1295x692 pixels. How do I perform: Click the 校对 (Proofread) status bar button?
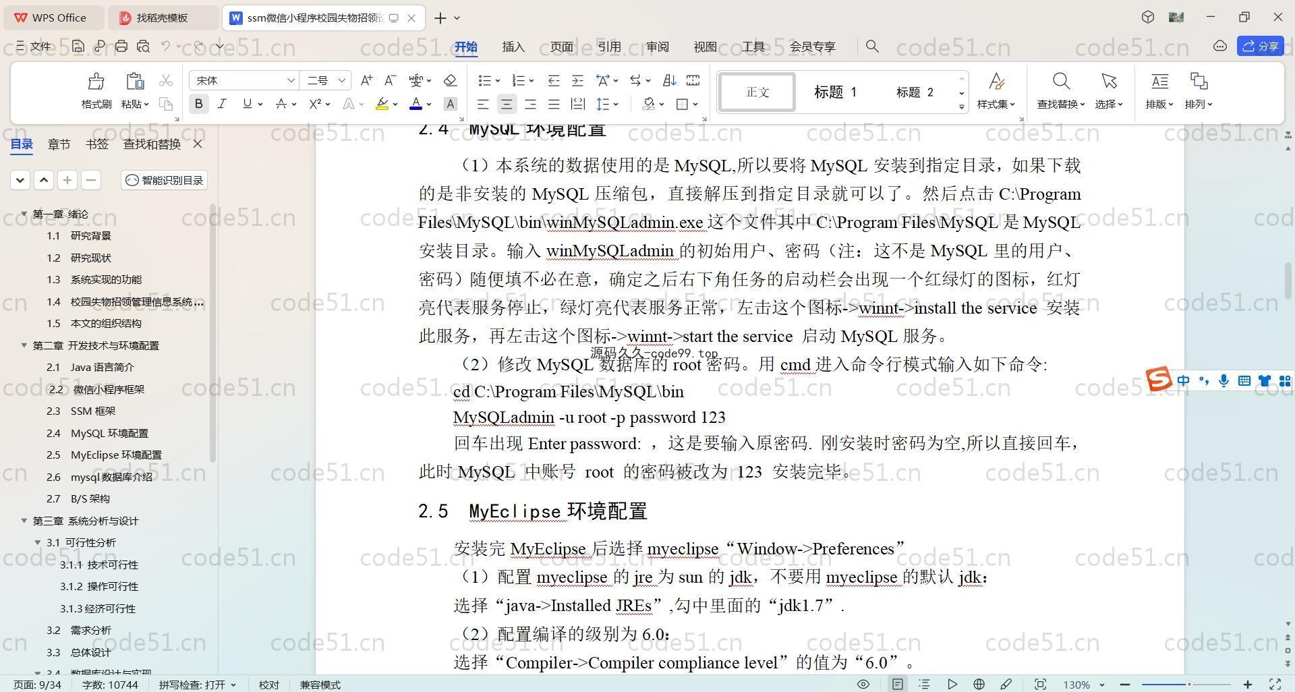pyautogui.click(x=268, y=685)
